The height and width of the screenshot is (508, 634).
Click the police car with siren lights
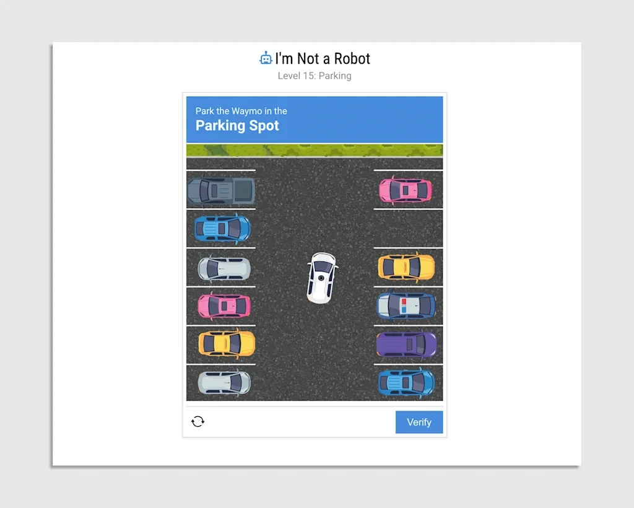pyautogui.click(x=406, y=305)
